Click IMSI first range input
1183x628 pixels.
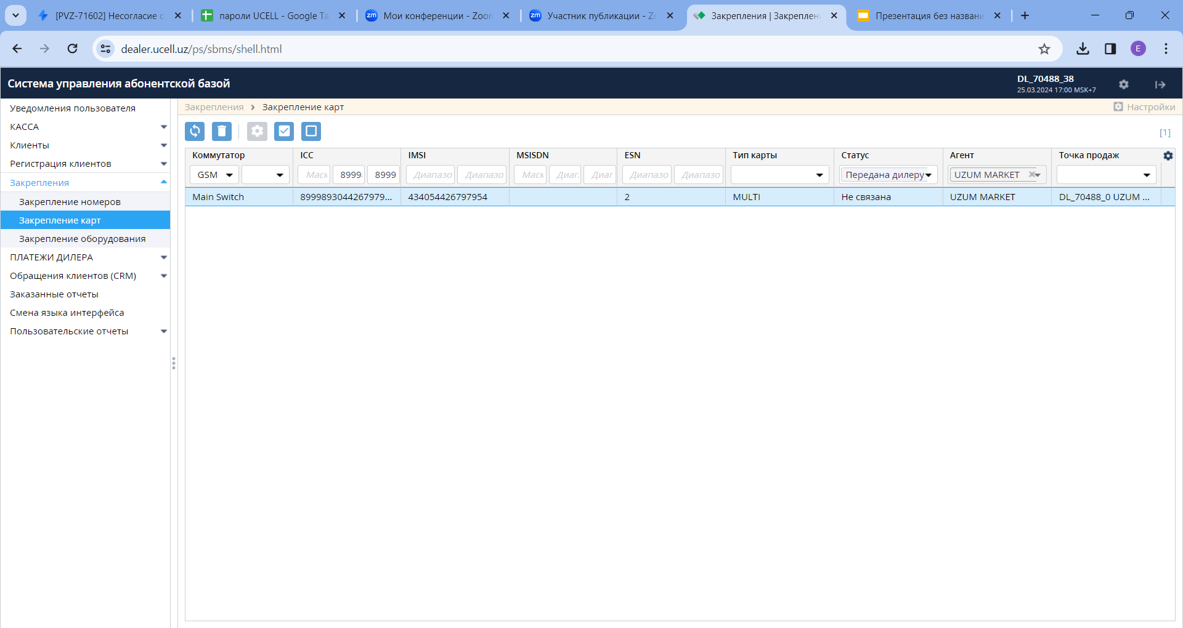coord(430,175)
